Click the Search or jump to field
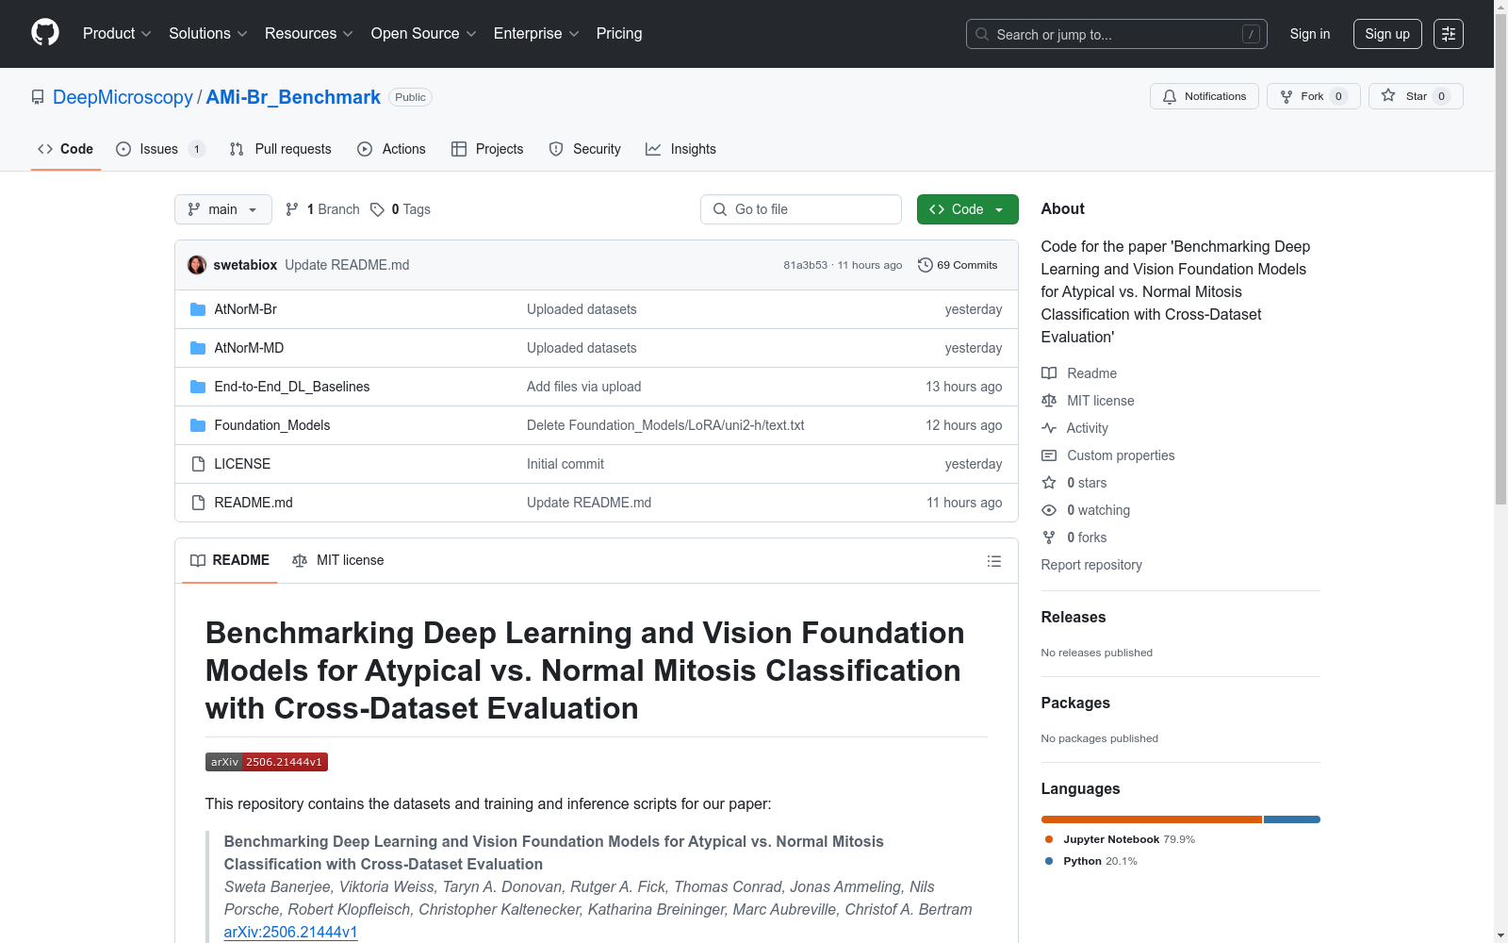Screen dimensions: 1508x943 [x=1117, y=34]
